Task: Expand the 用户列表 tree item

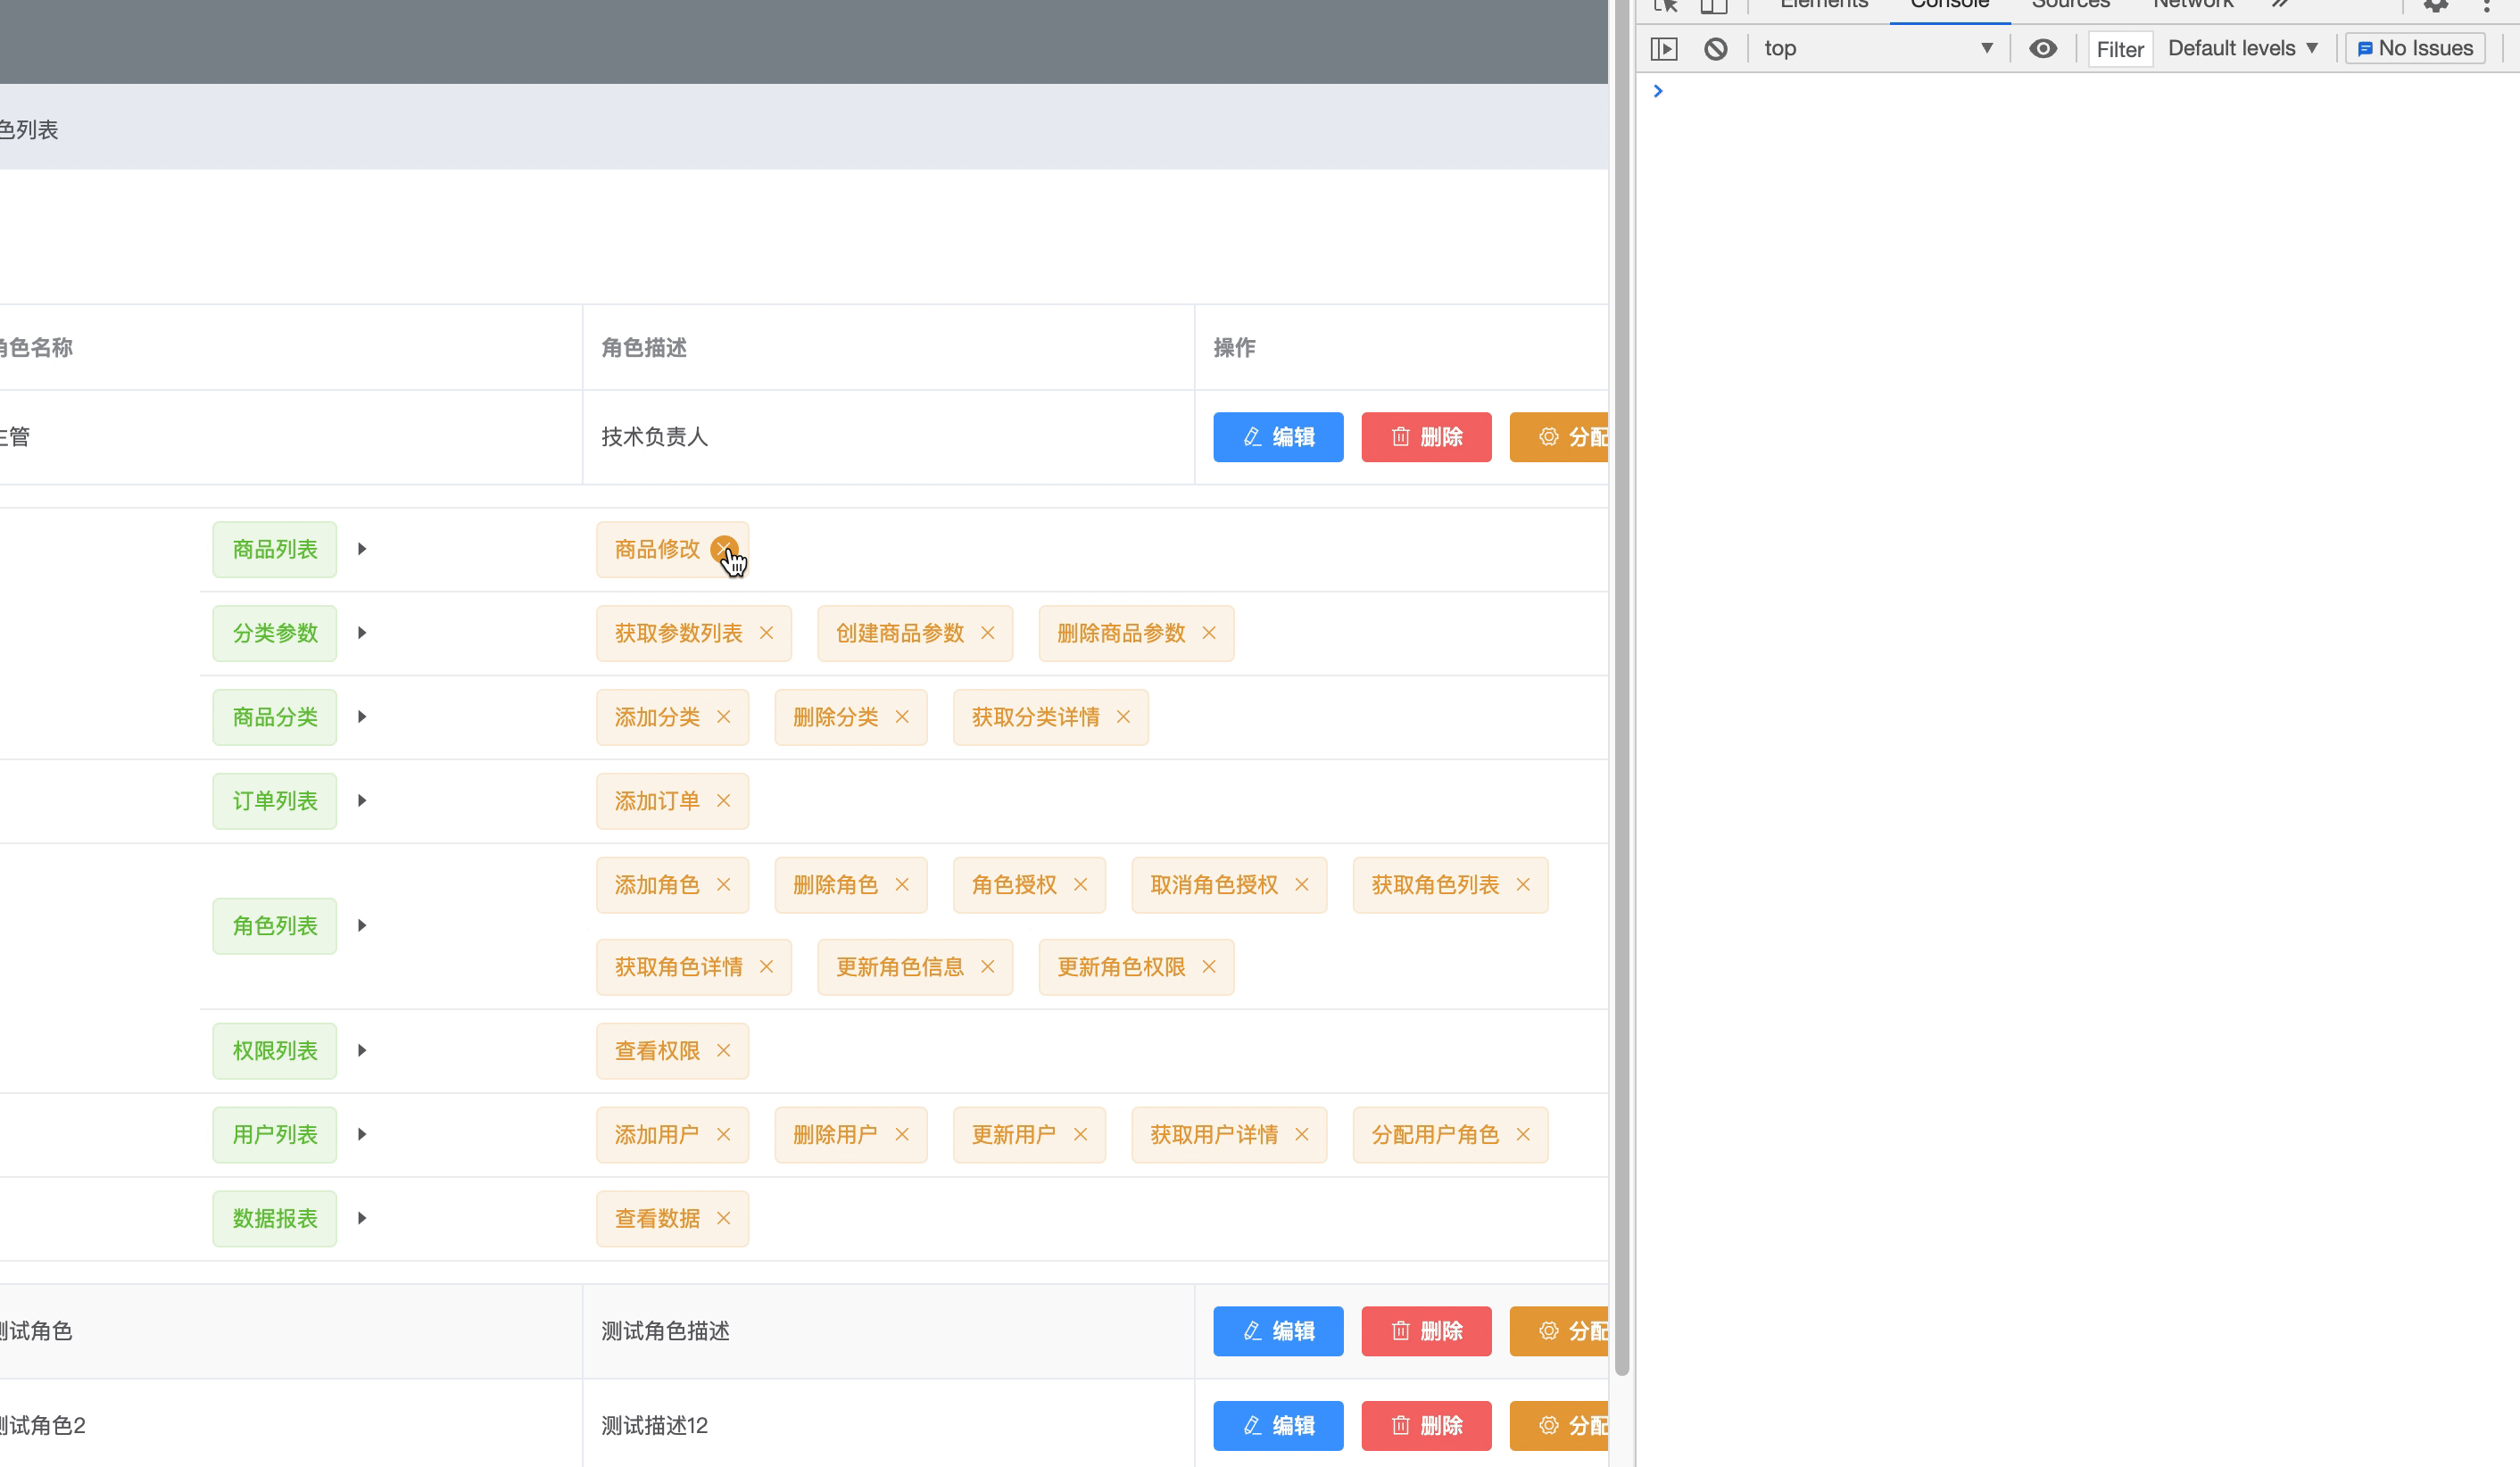Action: tap(360, 1133)
